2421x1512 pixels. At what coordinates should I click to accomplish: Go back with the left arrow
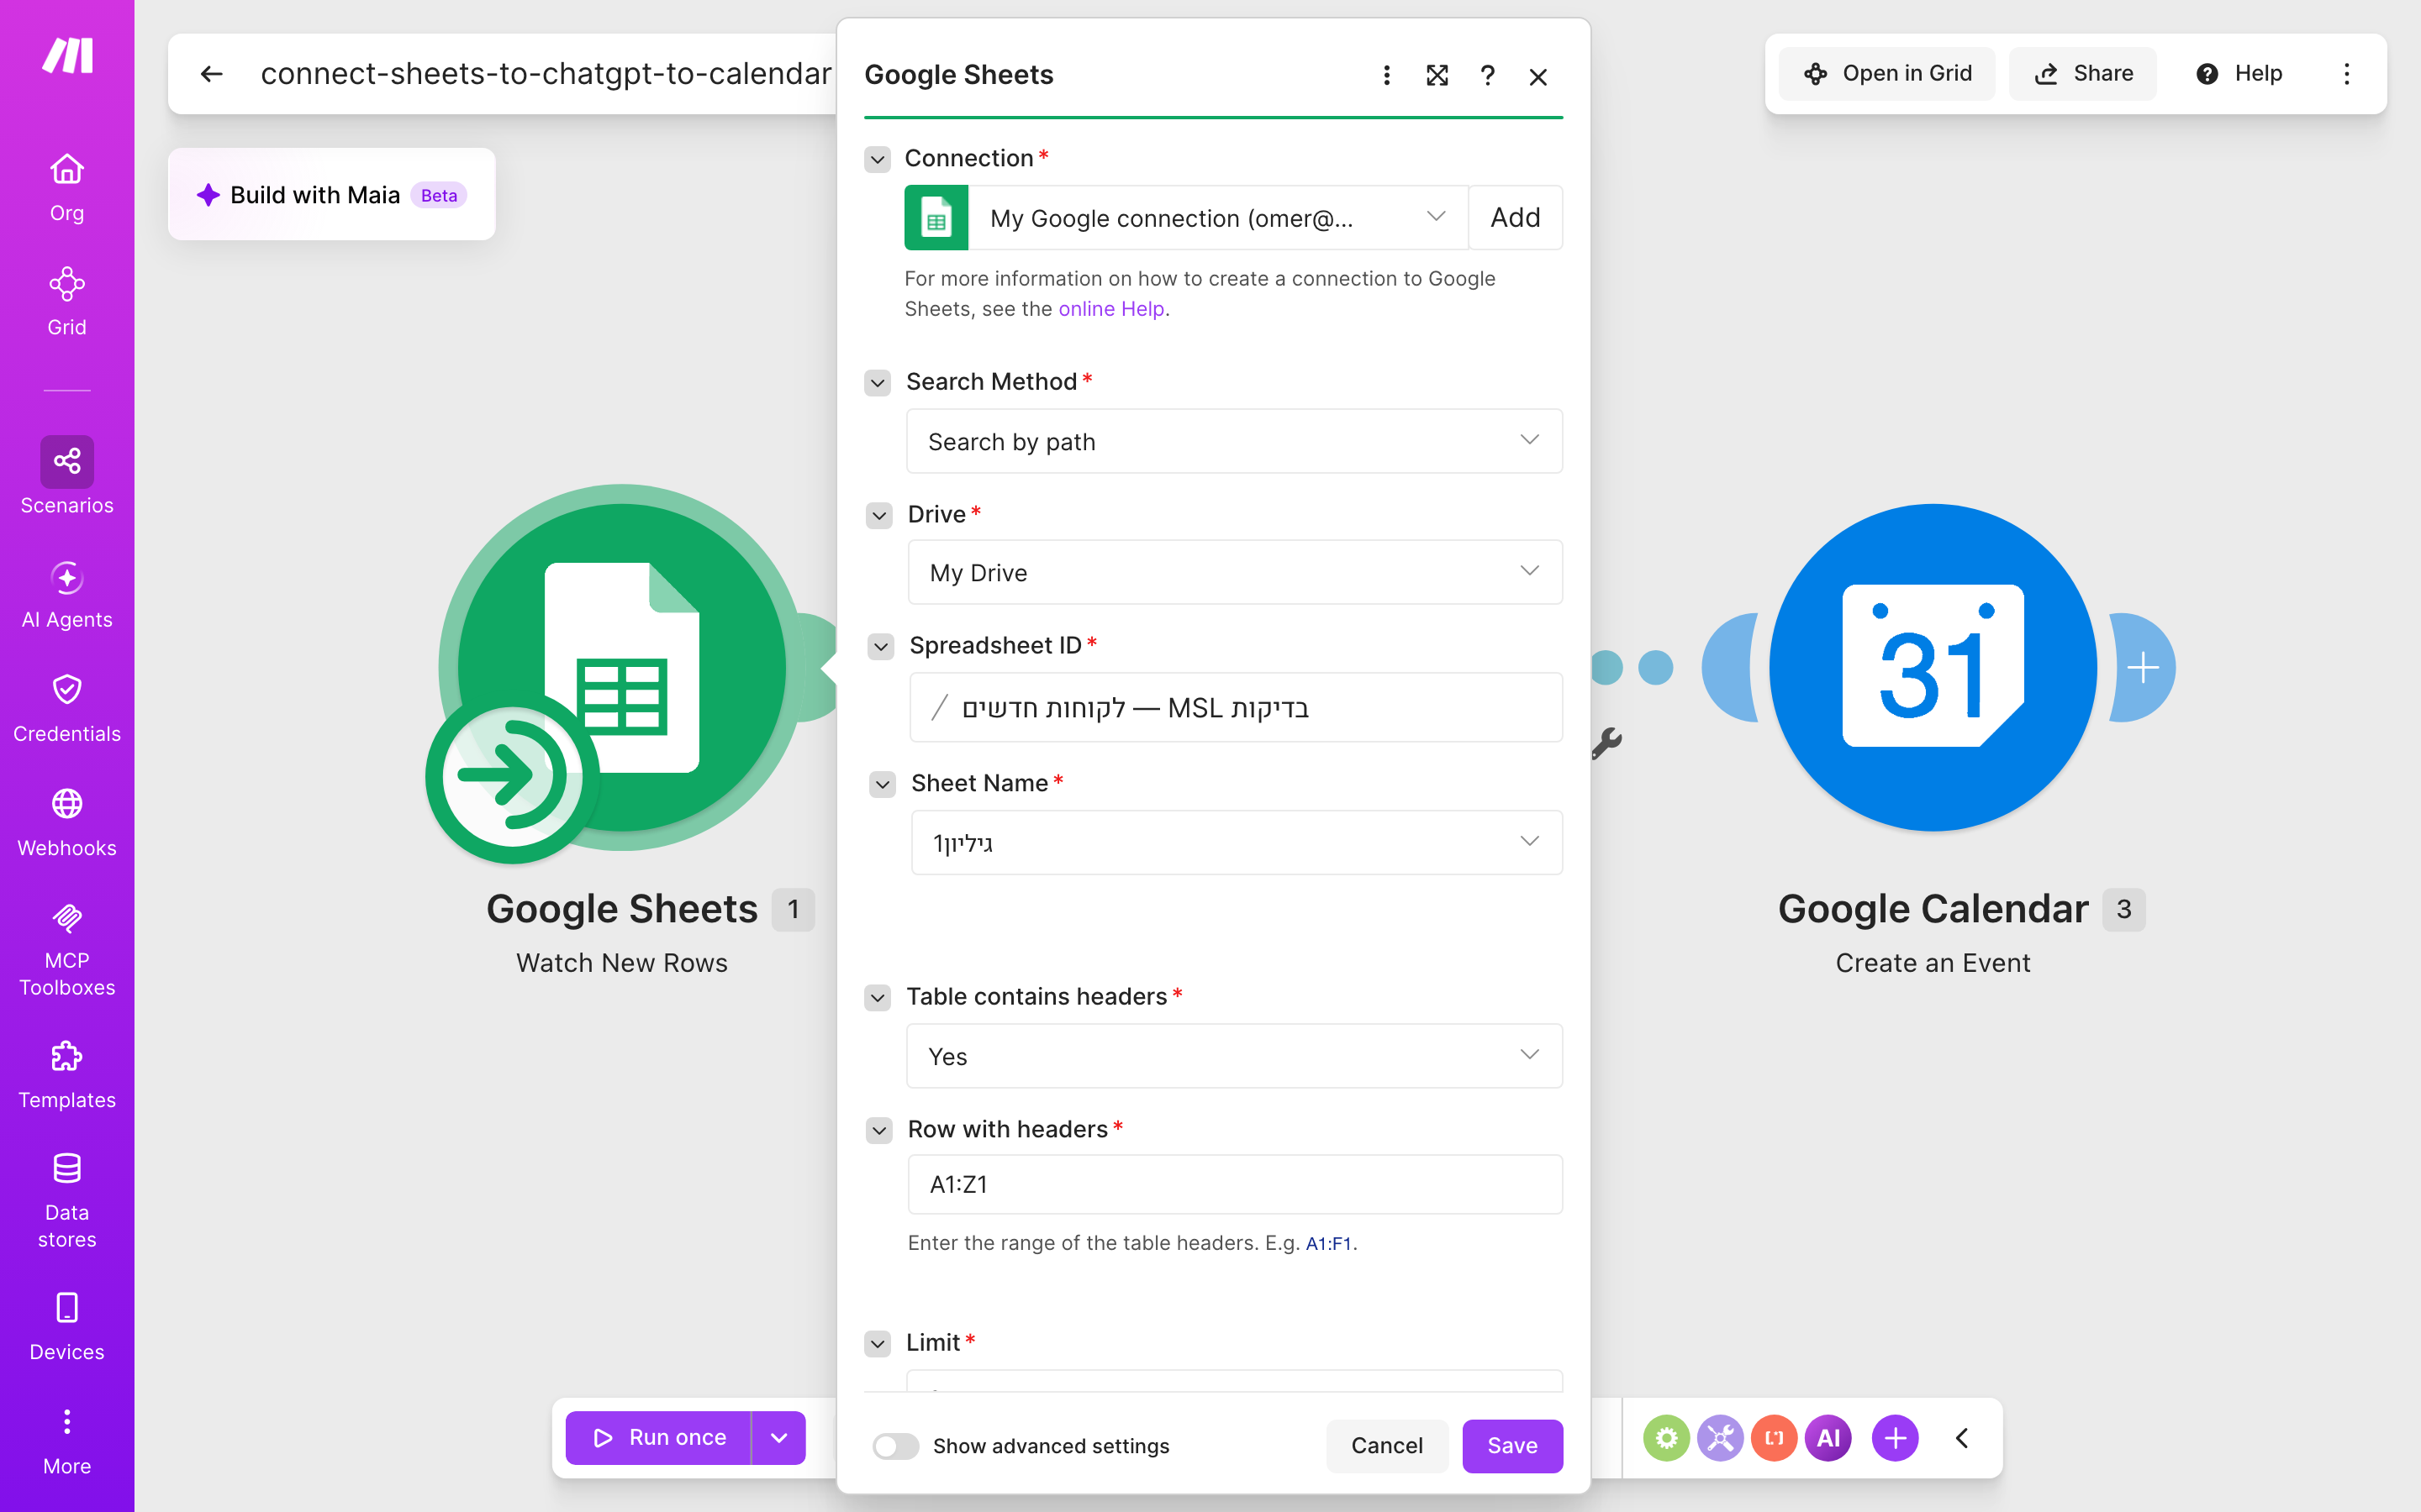pos(211,74)
